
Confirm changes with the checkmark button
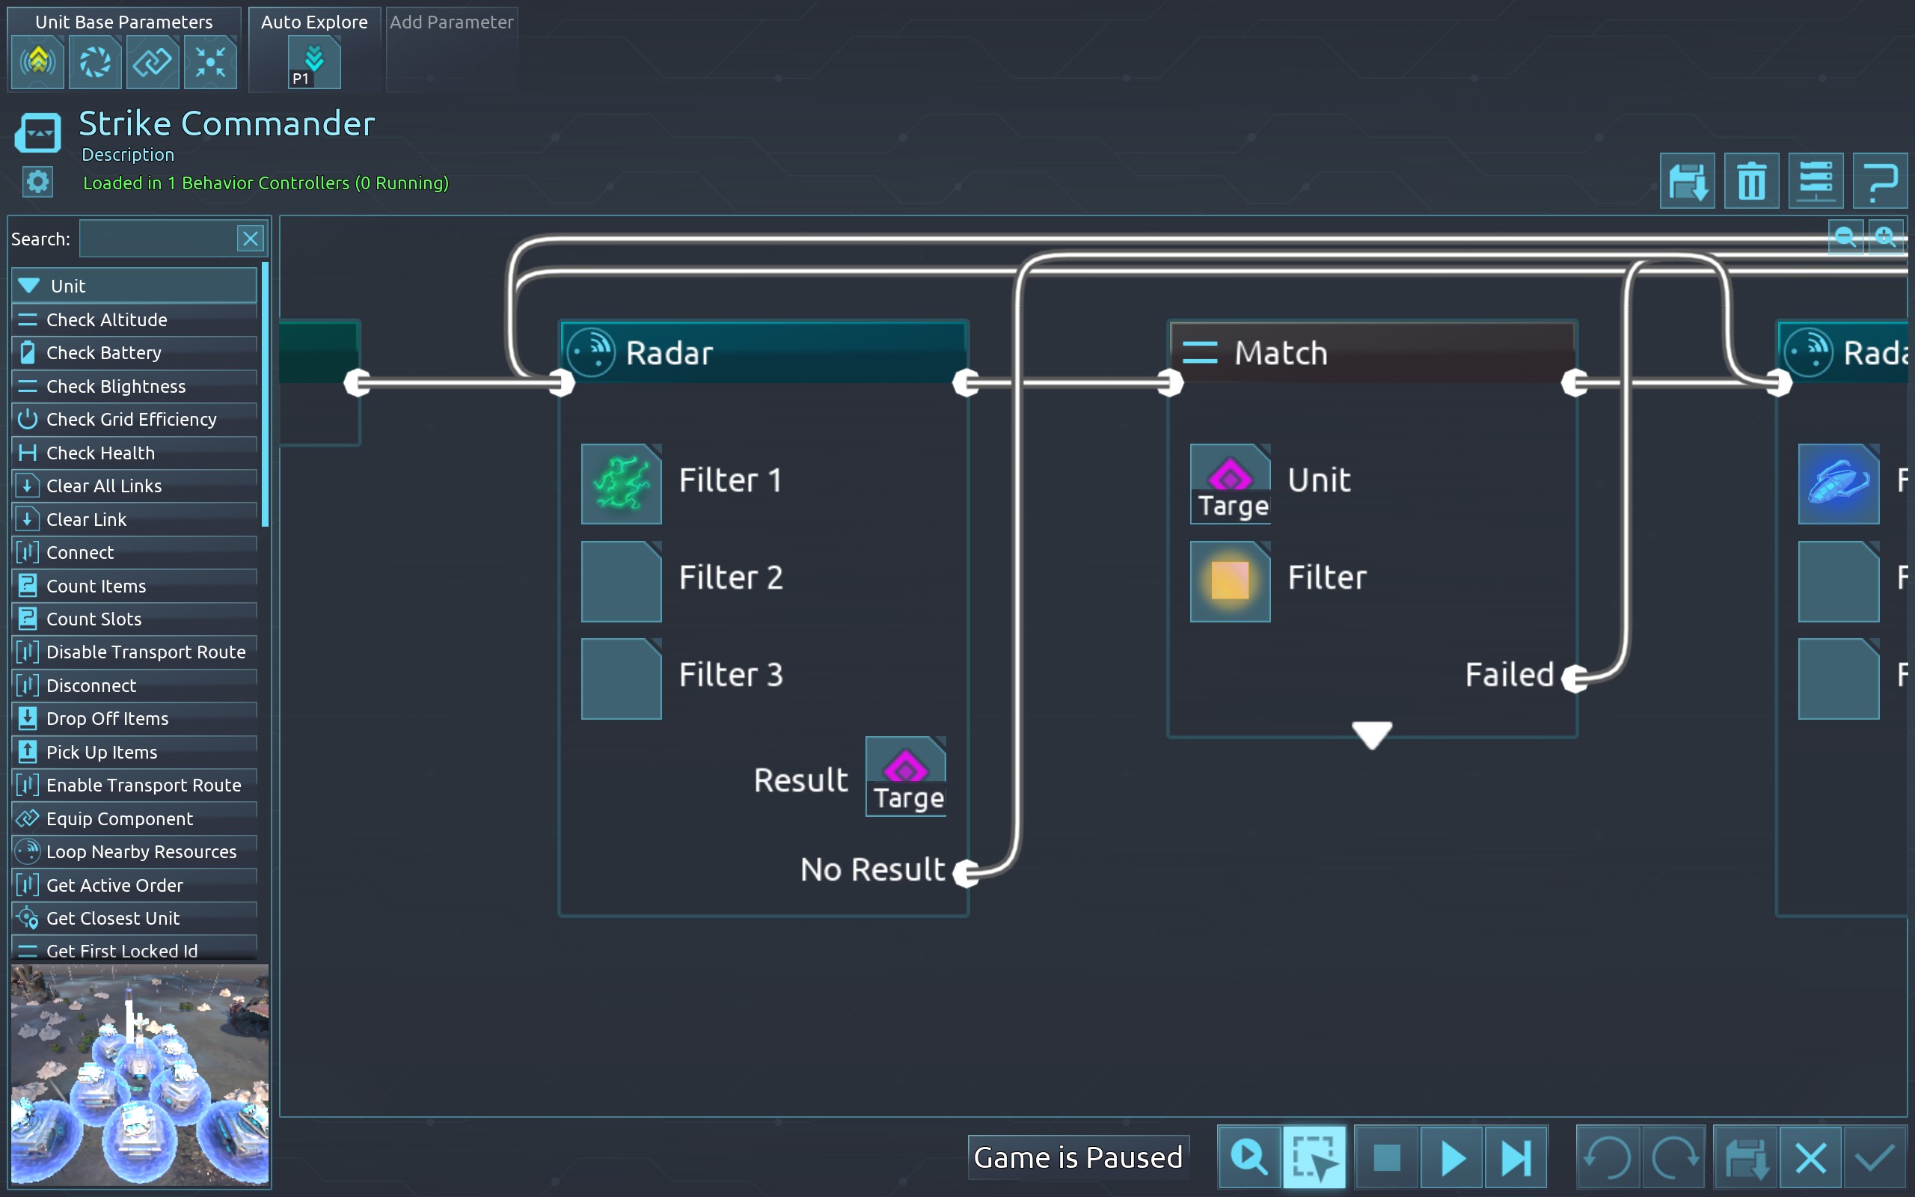1875,1157
